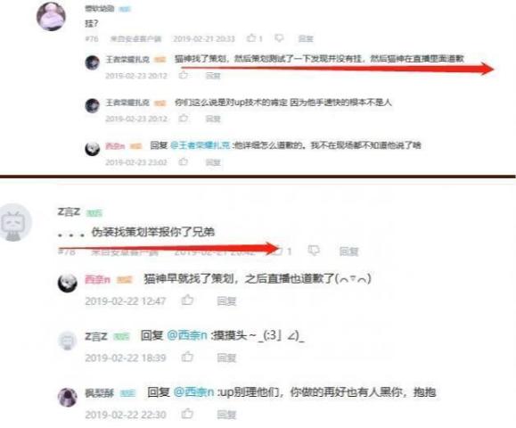
Task: Like the top comment #76
Action: pos(251,37)
